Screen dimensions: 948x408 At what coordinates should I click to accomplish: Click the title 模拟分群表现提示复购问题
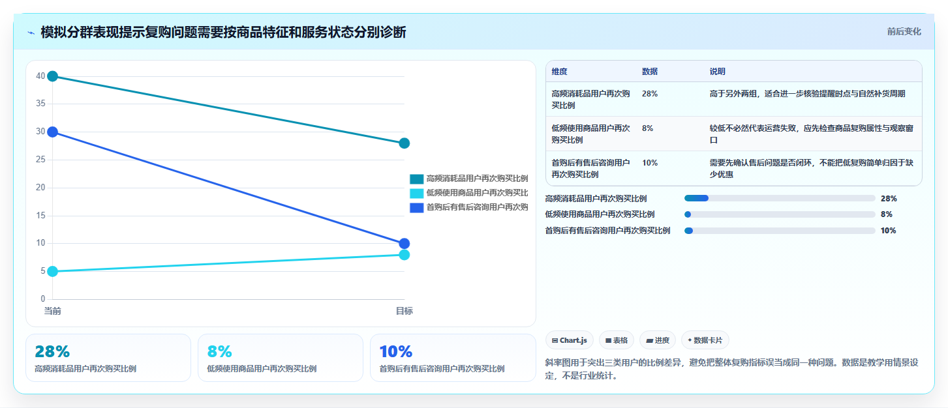pyautogui.click(x=223, y=32)
